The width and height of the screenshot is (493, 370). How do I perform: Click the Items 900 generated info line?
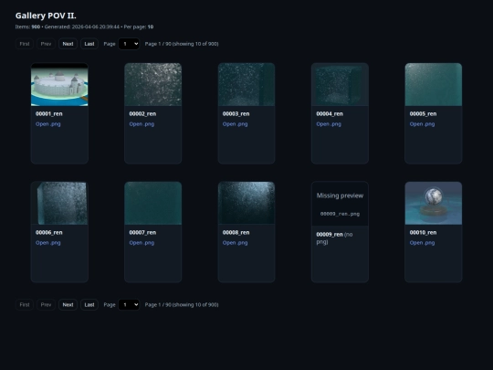(84, 26)
